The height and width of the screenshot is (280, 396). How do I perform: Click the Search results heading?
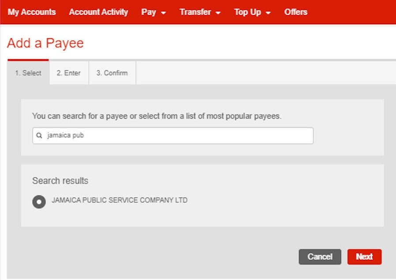point(60,181)
